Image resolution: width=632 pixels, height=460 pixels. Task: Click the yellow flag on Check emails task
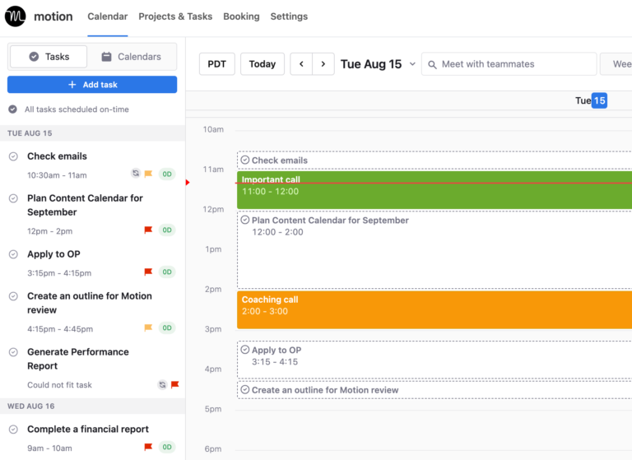149,174
